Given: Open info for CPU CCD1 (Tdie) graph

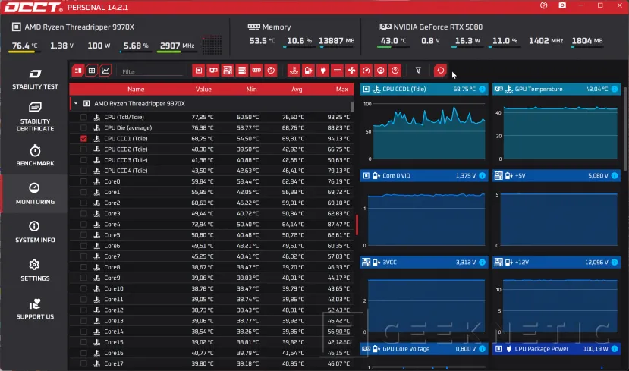Looking at the screenshot, I should click(482, 89).
